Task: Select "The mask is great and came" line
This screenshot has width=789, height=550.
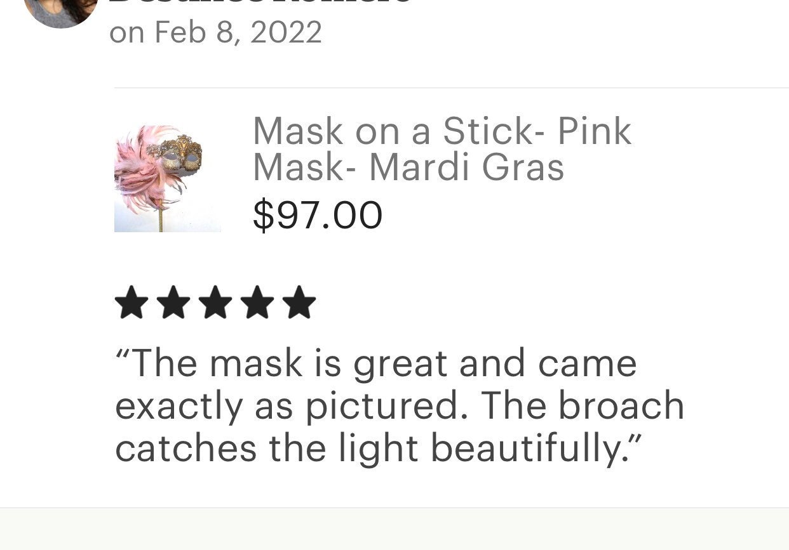Action: (x=376, y=364)
